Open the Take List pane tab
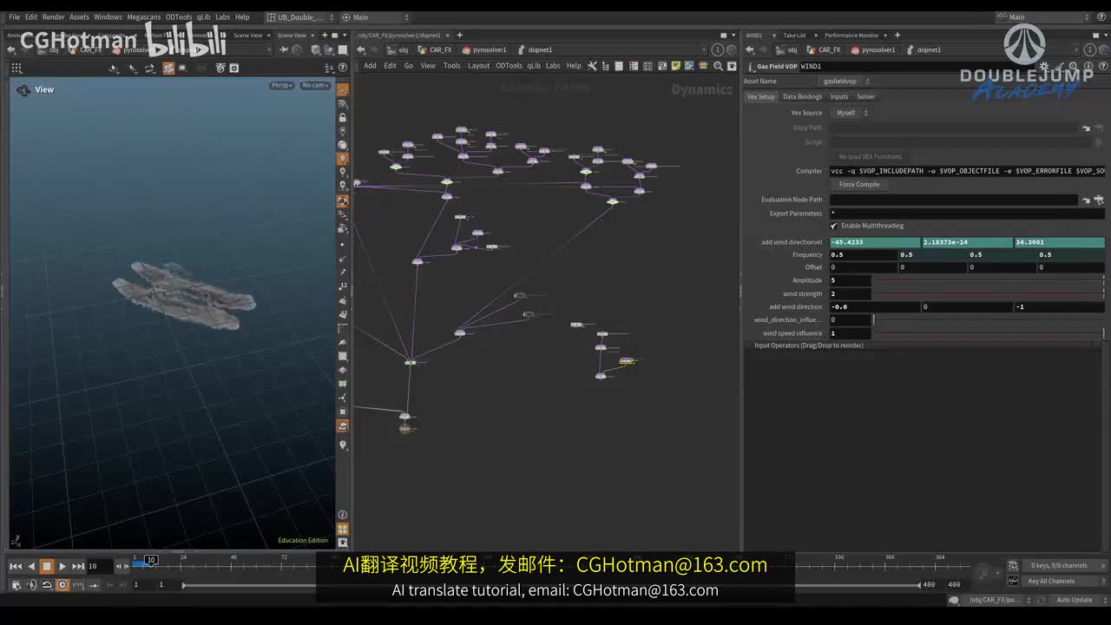The image size is (1111, 625). 794,36
